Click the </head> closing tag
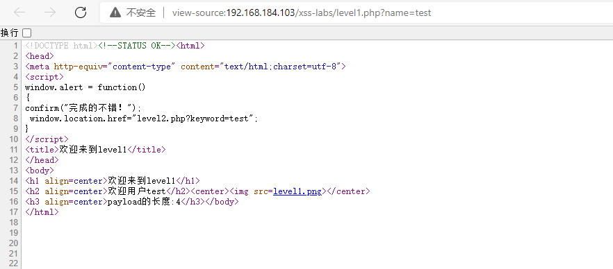 [42, 160]
